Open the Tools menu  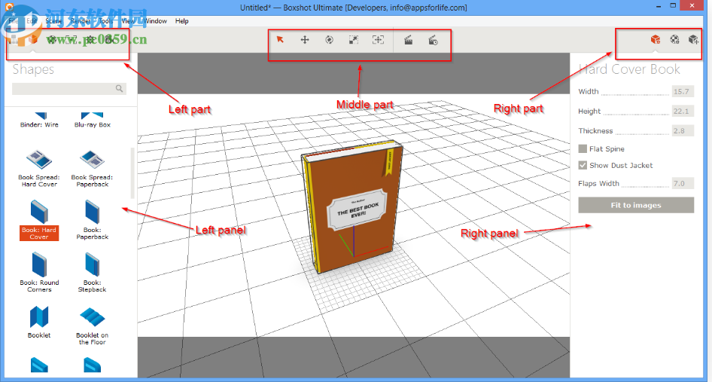pos(105,21)
